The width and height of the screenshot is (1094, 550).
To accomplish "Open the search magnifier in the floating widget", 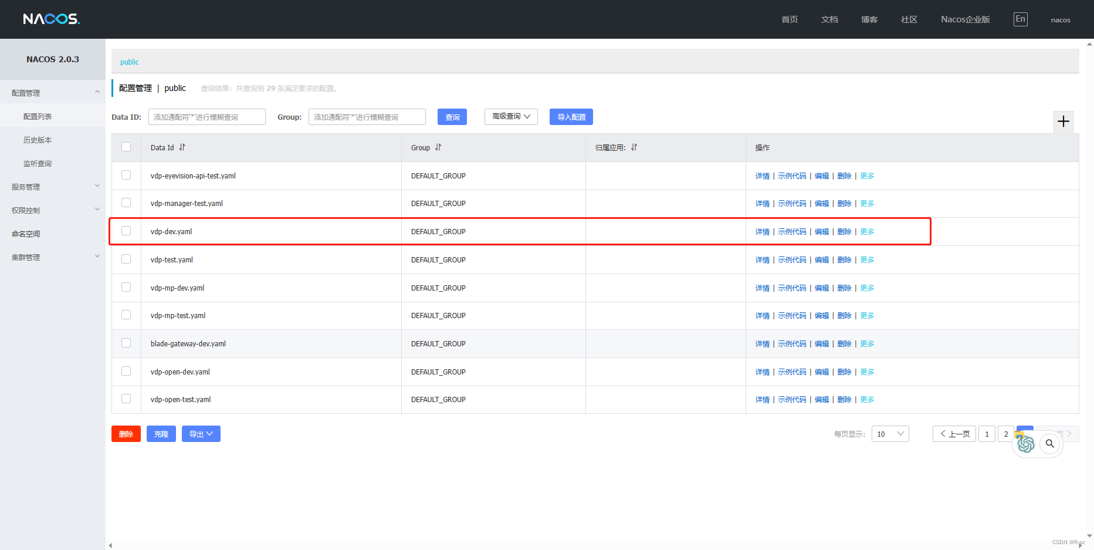I will click(x=1050, y=444).
